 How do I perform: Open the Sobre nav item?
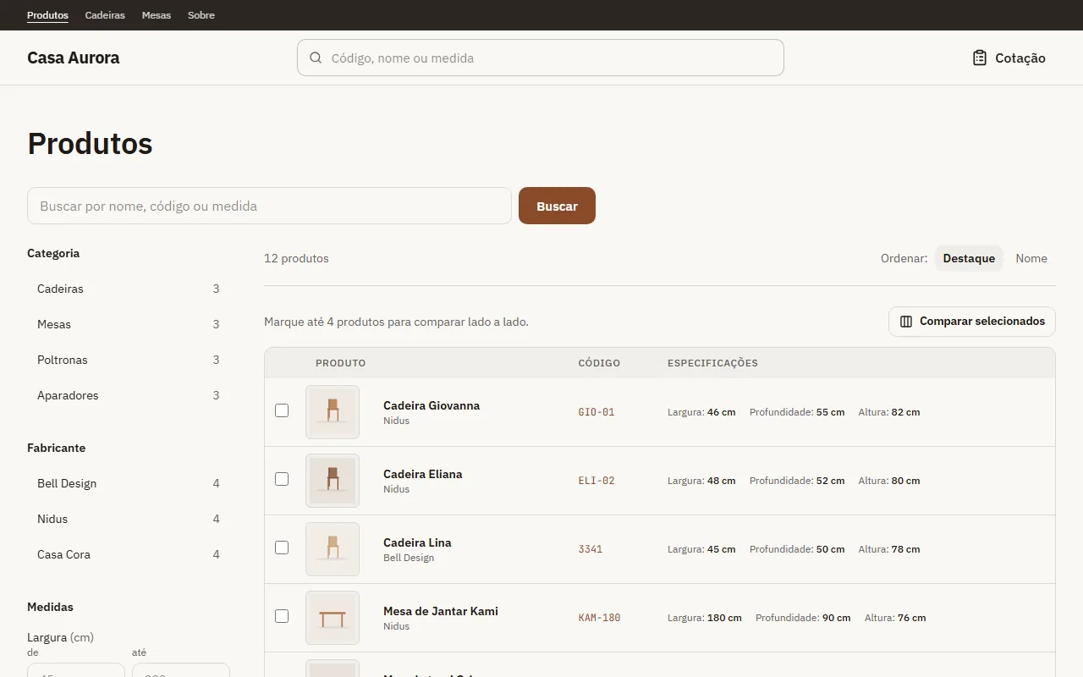tap(201, 15)
